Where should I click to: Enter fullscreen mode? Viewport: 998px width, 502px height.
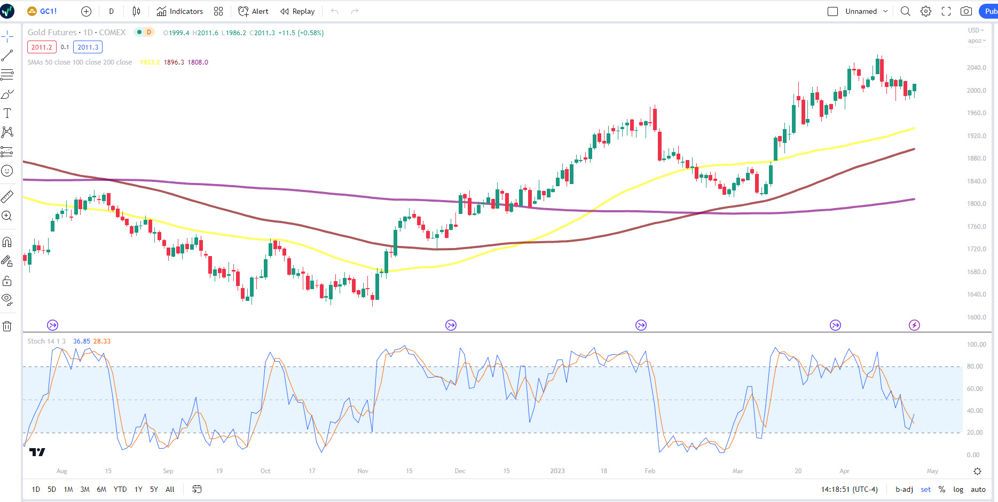pyautogui.click(x=946, y=11)
